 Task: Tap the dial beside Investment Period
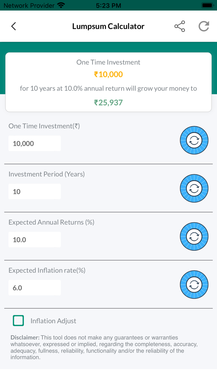(x=194, y=188)
